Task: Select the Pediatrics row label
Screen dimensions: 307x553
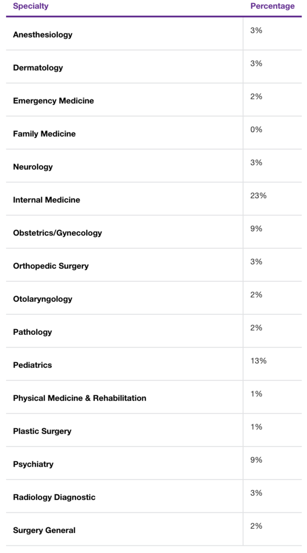Action: pos(32,365)
